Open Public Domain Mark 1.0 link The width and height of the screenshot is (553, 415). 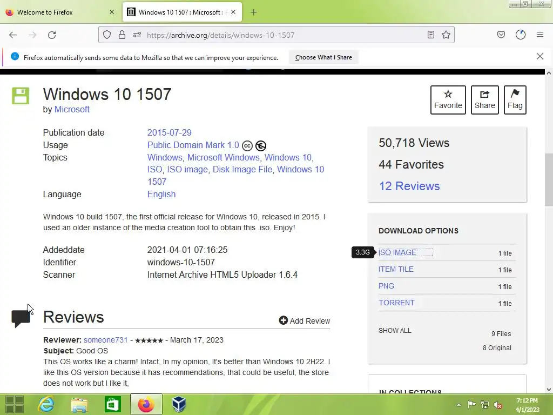(x=193, y=145)
